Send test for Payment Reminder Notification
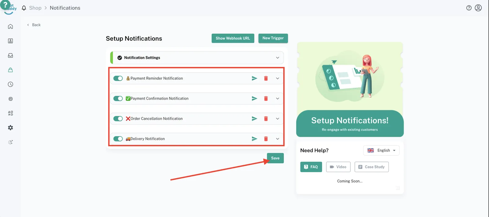 254,78
